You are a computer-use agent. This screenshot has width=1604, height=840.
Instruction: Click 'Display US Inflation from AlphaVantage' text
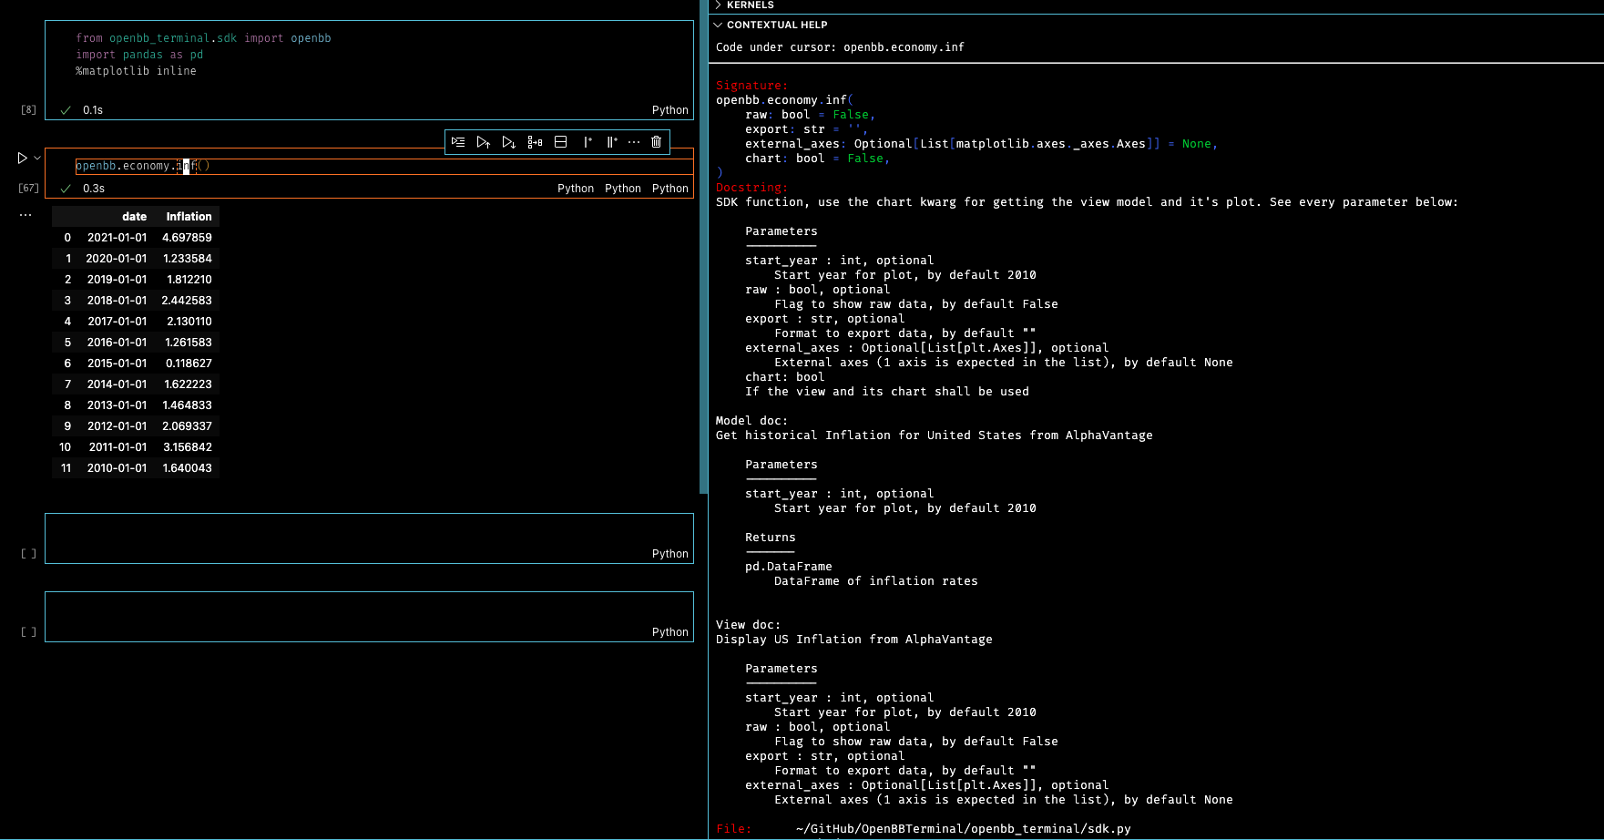(x=853, y=640)
